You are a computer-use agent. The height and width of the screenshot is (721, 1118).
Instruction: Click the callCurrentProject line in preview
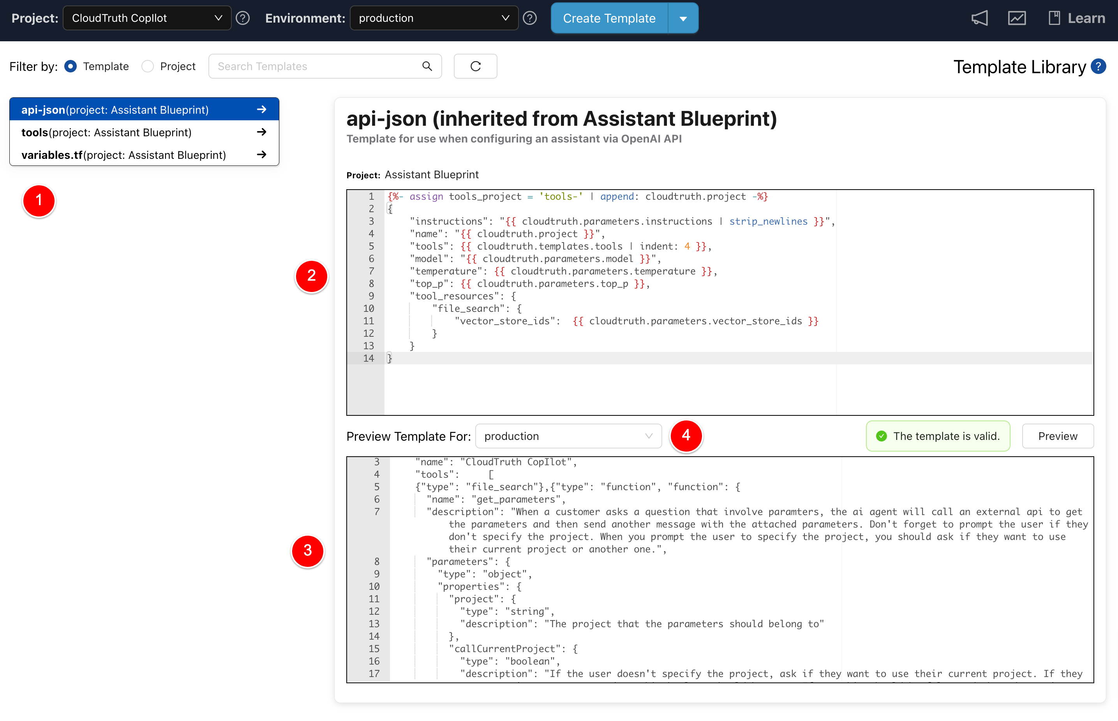tap(514, 649)
